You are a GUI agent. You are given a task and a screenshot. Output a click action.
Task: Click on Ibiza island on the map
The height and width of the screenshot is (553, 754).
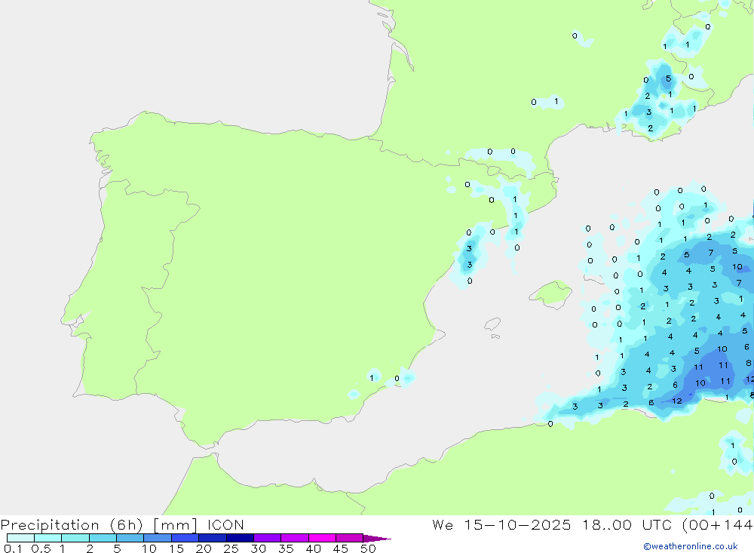pyautogui.click(x=492, y=324)
